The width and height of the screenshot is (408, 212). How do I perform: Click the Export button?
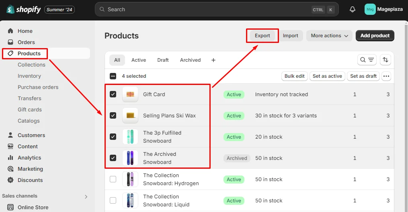(262, 36)
